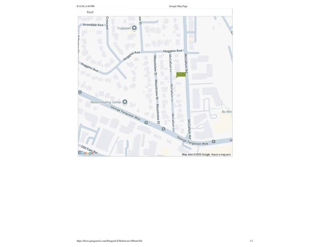The image size is (330, 247).
Task: Click the 1/1 page number
Action: click(x=251, y=241)
